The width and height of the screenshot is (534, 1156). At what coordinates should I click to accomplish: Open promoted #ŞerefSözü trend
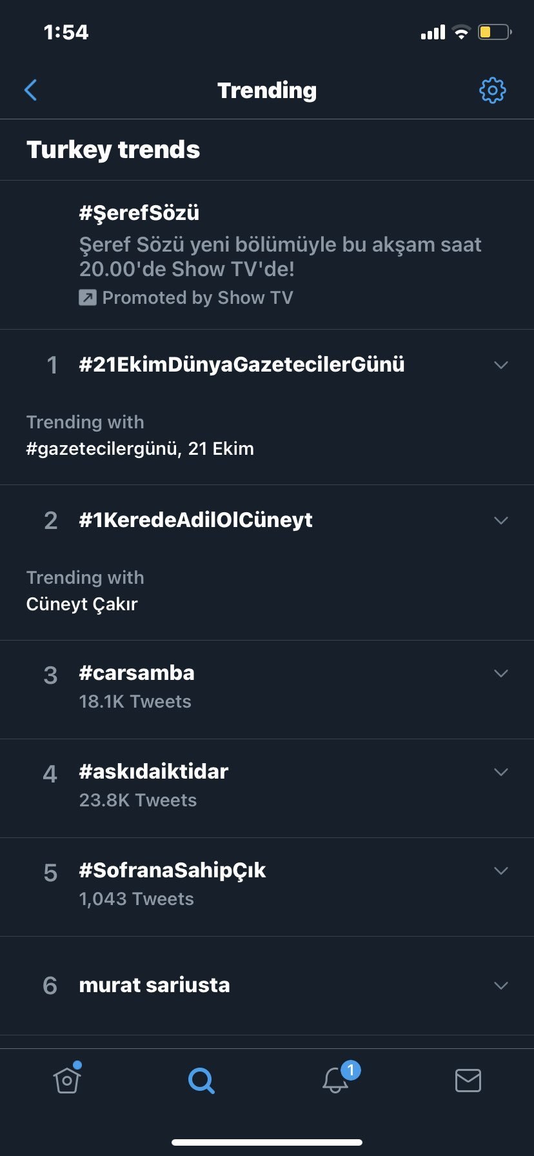pos(267,255)
